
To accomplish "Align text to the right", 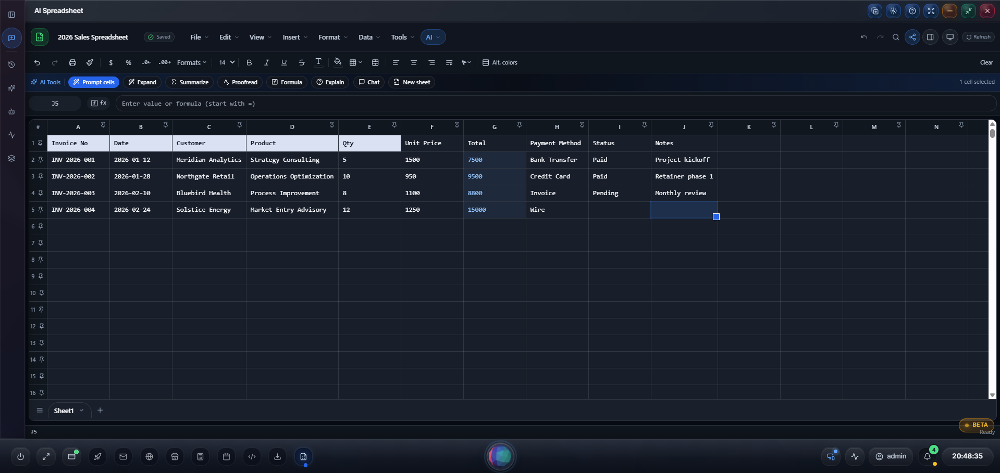I will pyautogui.click(x=431, y=62).
